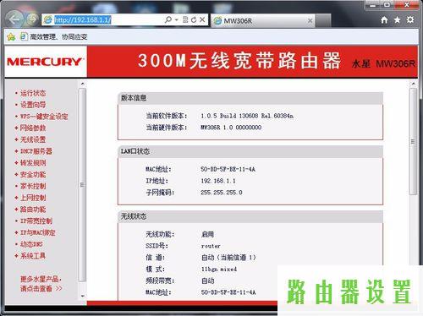Click the LAN IP value 192.168.1.1
423x316 pixels.
[x=218, y=181]
